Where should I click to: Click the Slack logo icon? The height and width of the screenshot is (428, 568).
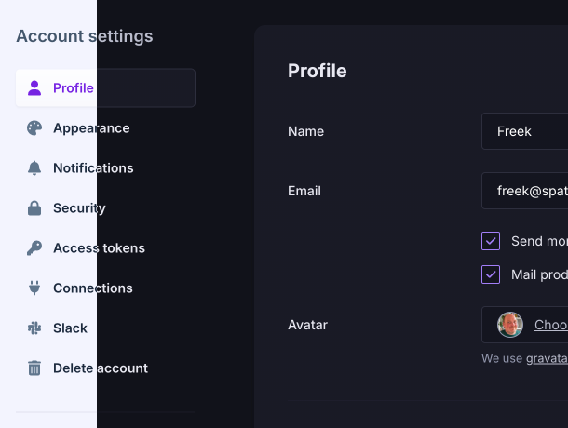pos(34,328)
